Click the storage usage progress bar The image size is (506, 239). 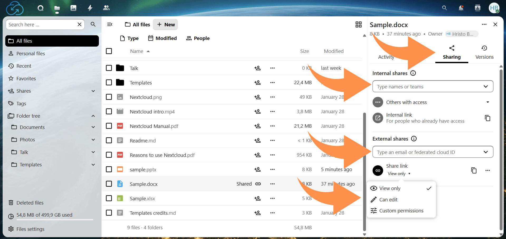pos(55,220)
